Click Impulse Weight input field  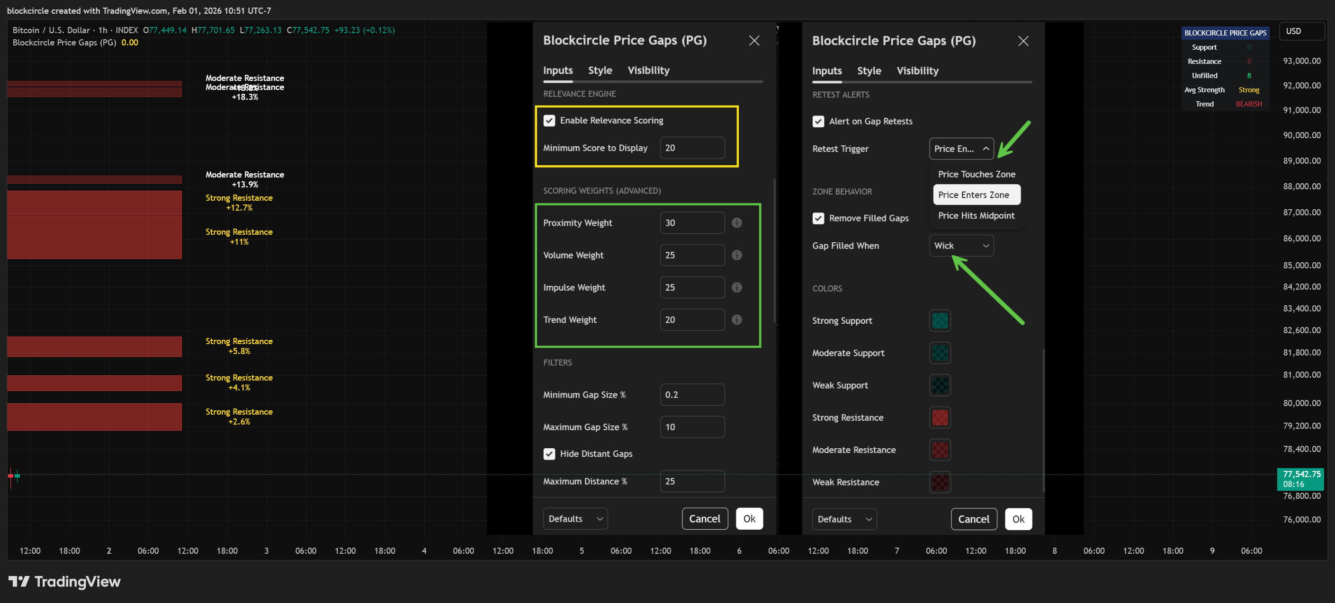692,287
